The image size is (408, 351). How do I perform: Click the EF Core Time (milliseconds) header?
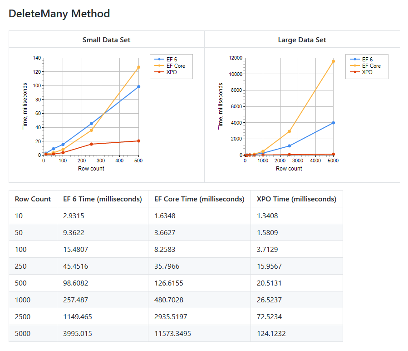(x=199, y=199)
